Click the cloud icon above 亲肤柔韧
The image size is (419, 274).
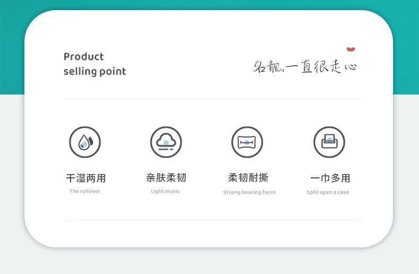[x=166, y=142]
